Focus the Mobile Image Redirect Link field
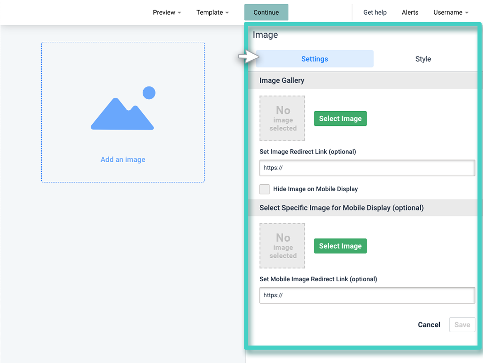The image size is (483, 363). pos(367,295)
